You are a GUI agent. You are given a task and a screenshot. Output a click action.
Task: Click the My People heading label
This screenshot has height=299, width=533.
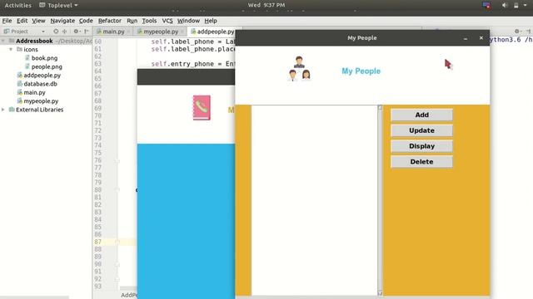pos(361,71)
